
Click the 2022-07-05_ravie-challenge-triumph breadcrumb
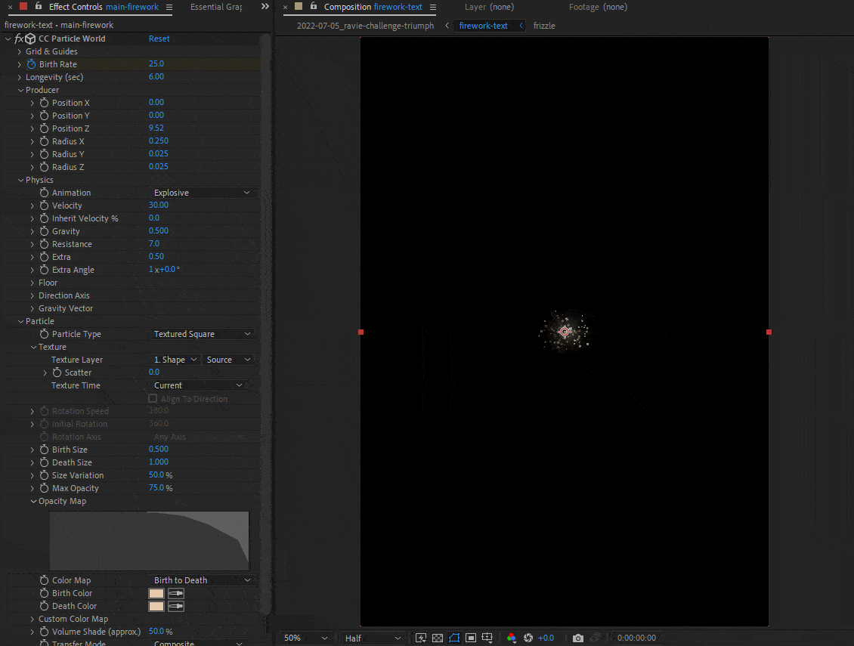(x=365, y=26)
